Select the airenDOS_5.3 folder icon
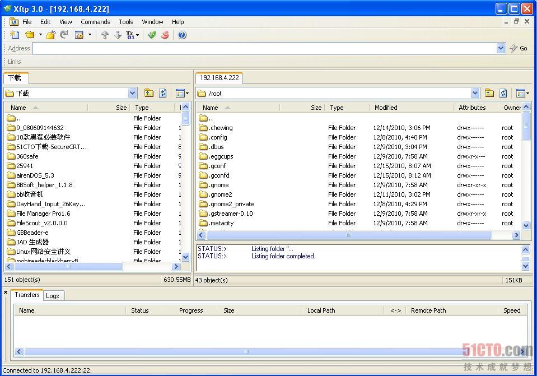This screenshot has height=376, width=537. tap(11, 175)
